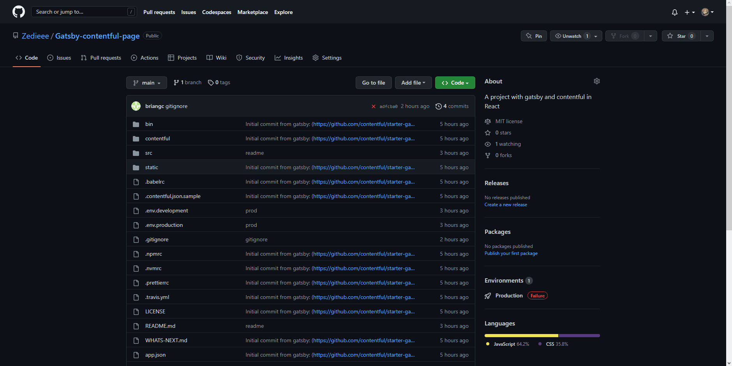Open the contentful folder icon
The height and width of the screenshot is (366, 732).
point(136,139)
